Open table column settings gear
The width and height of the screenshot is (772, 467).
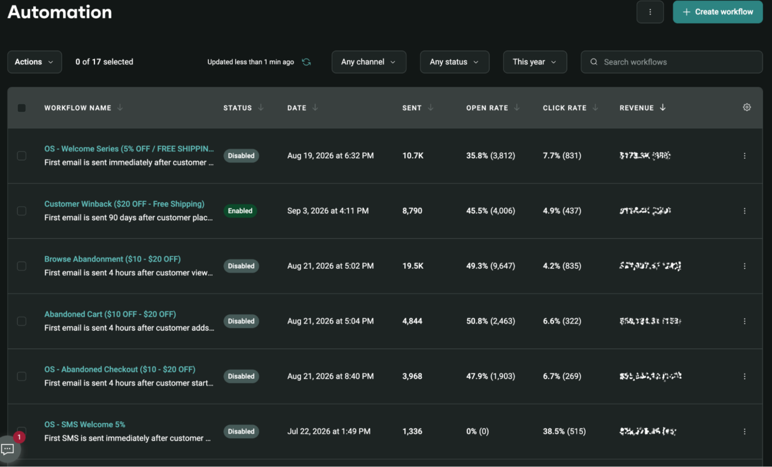(747, 108)
